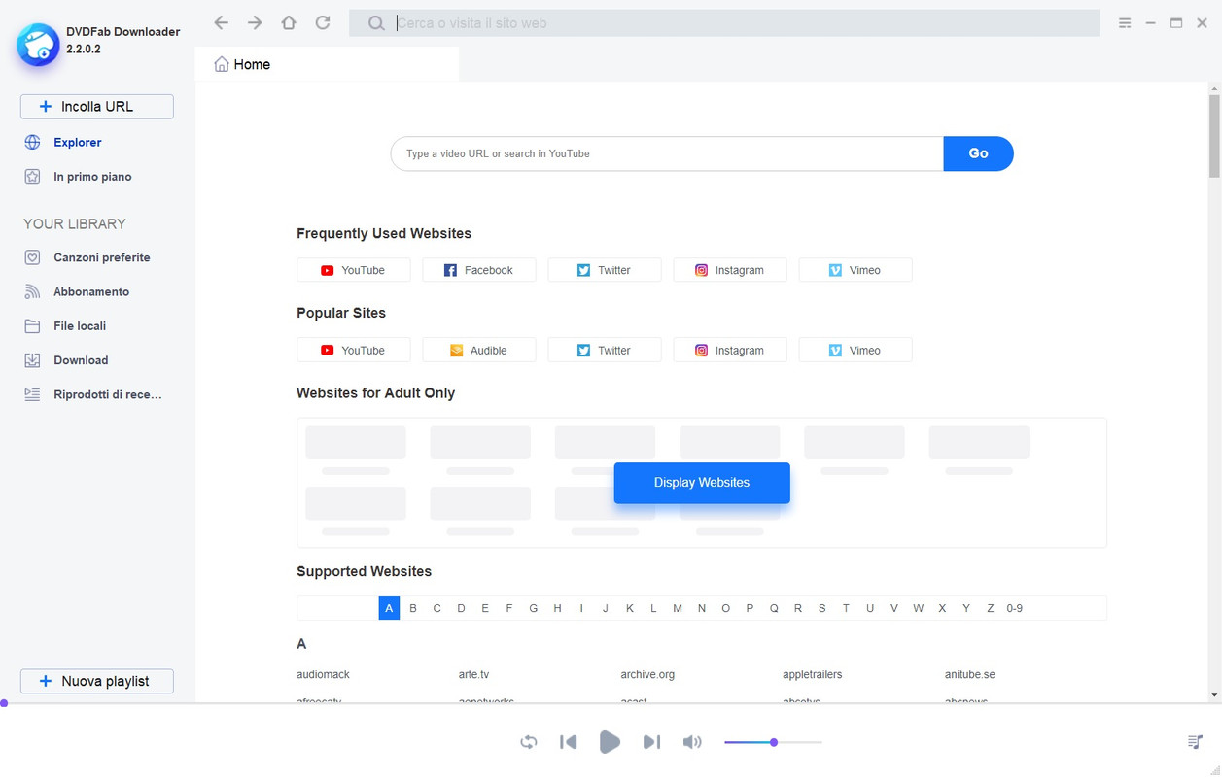Select 0-9 in the alphabet index

tap(1015, 608)
